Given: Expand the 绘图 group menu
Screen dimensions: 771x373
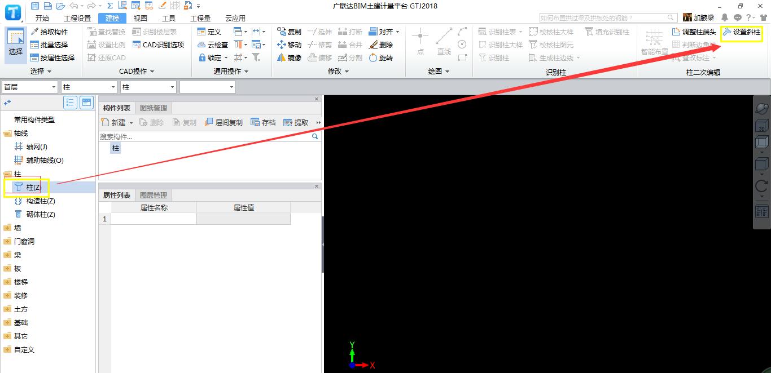Looking at the screenshot, I should tap(439, 72).
